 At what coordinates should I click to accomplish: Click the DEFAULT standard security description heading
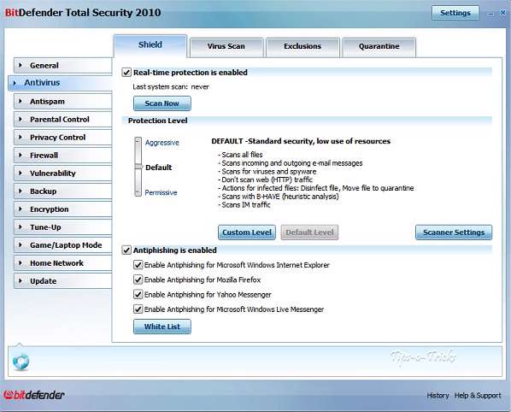[301, 141]
